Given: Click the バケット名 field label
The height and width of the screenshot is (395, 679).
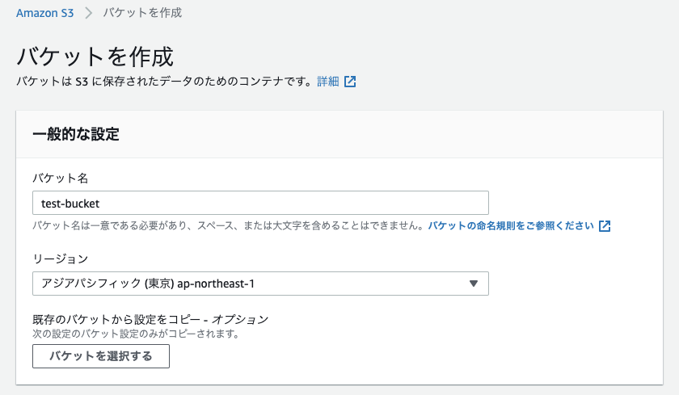Looking at the screenshot, I should (x=60, y=177).
